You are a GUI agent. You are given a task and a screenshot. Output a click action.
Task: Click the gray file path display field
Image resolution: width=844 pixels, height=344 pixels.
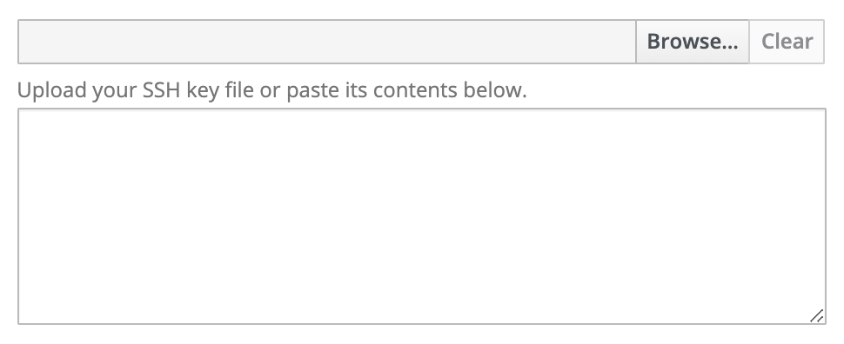[x=327, y=42]
